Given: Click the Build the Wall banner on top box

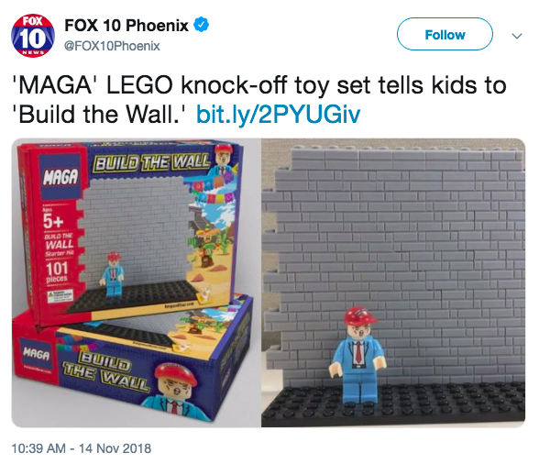Looking at the screenshot, I should pos(151,162).
